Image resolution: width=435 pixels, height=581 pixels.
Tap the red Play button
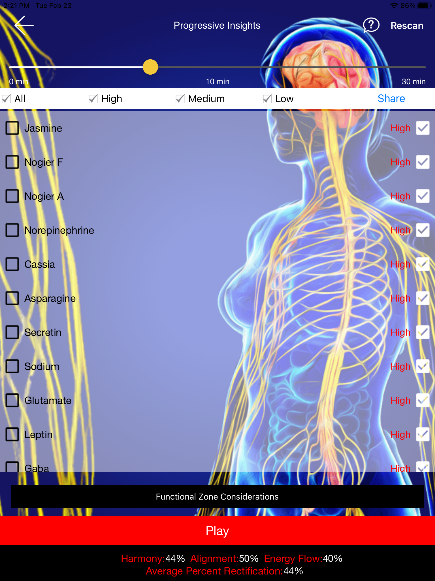217,531
